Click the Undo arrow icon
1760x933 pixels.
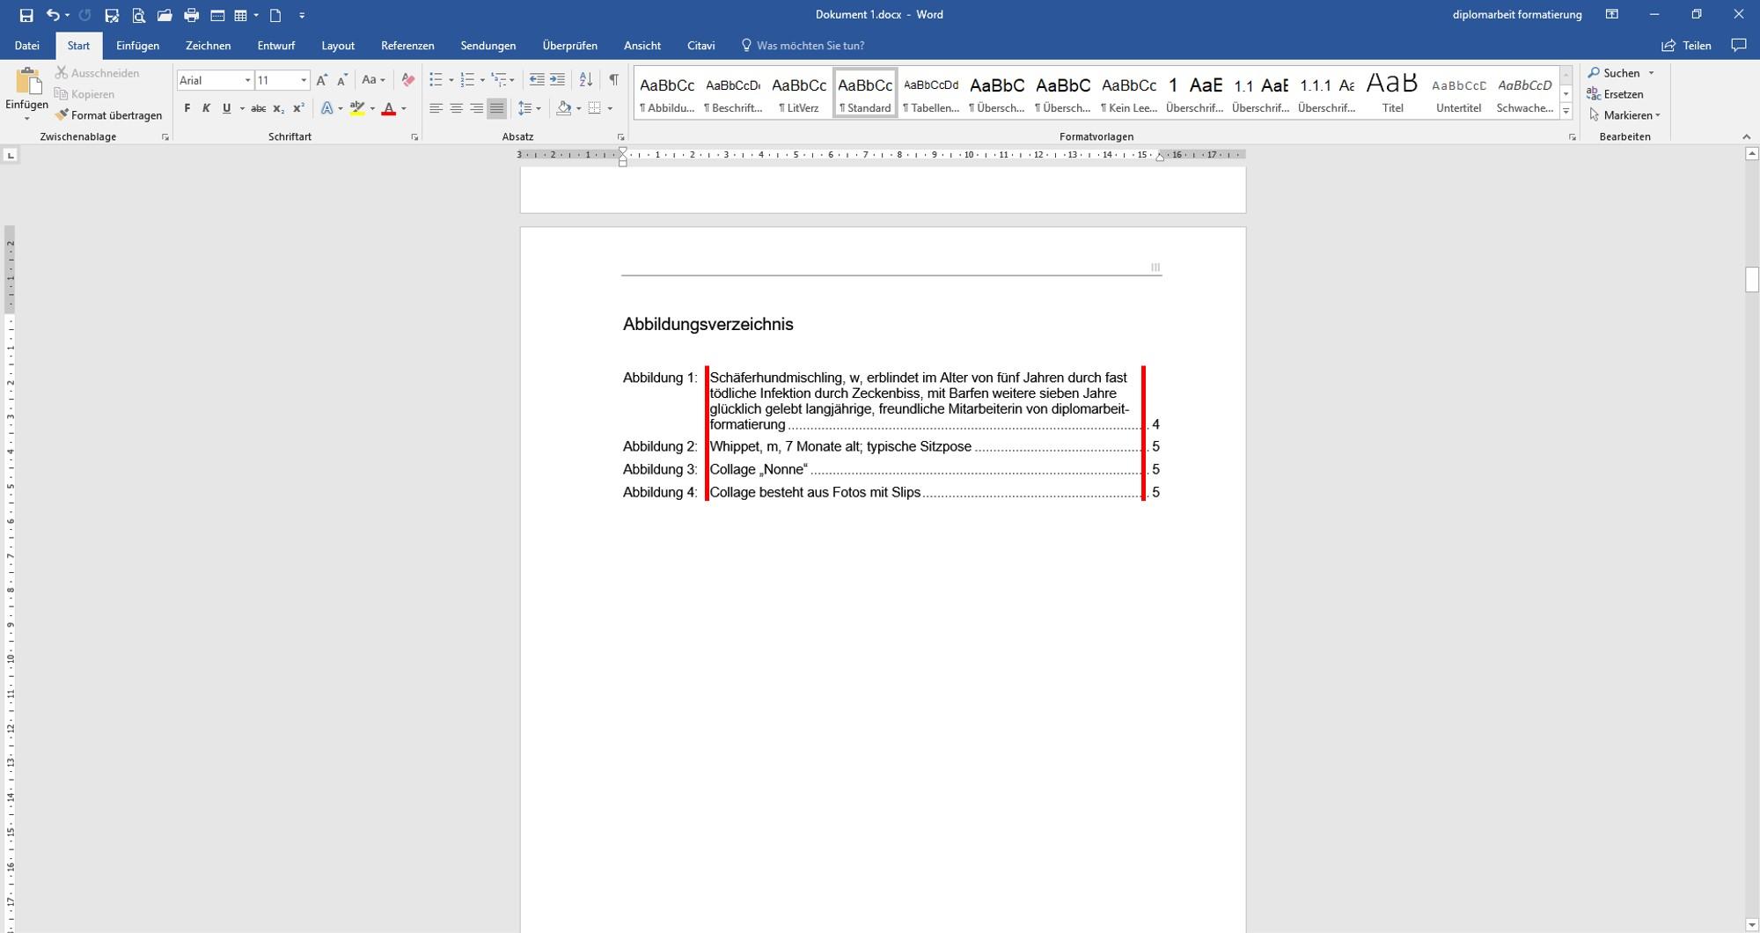point(53,15)
